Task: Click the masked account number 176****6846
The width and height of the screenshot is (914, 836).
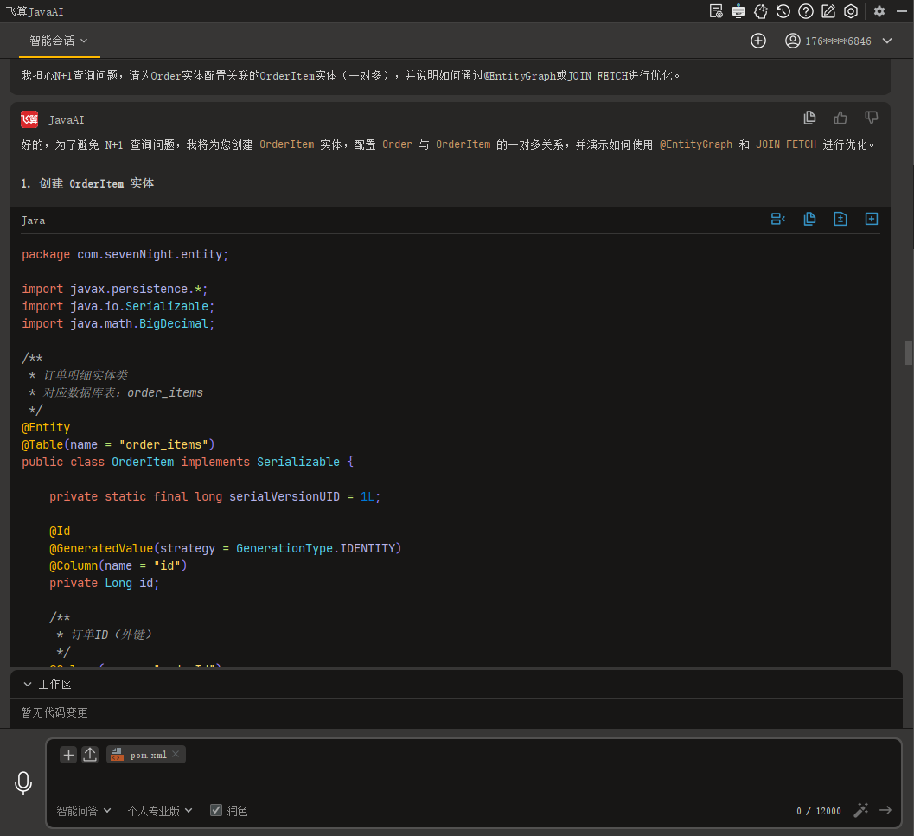Action: [838, 41]
